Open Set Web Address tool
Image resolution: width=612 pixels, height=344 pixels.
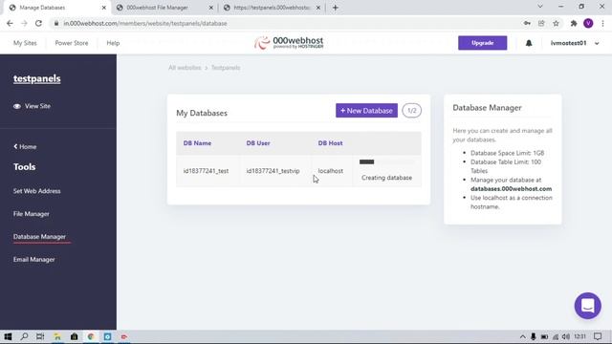tap(36, 191)
